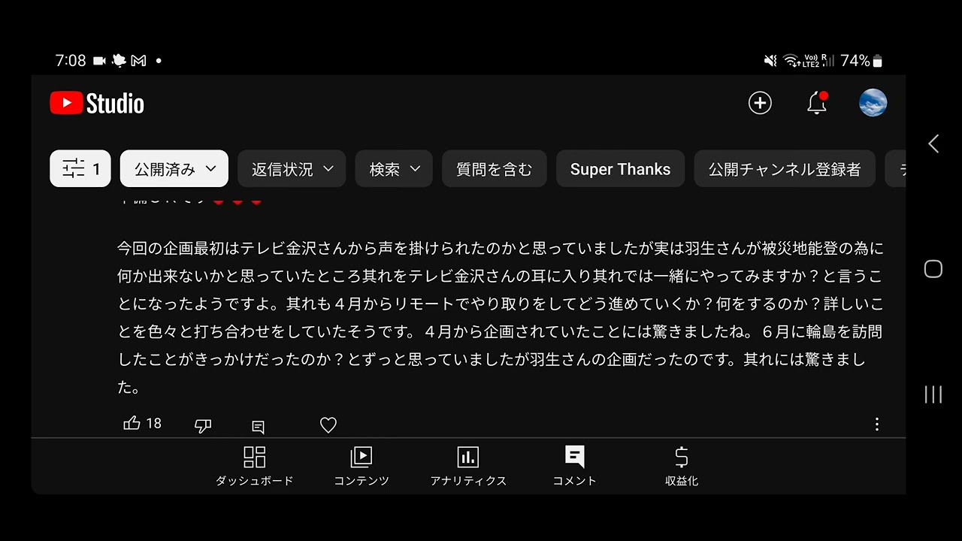Open the account avatar menu
Viewport: 962px width, 541px height.
pos(873,103)
